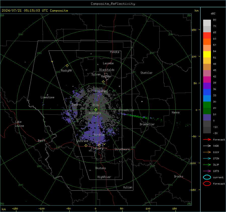Screen dimensions: 226x212
Task: Select the magenta 39-42 dBZ swatch
Action: coord(207,80)
